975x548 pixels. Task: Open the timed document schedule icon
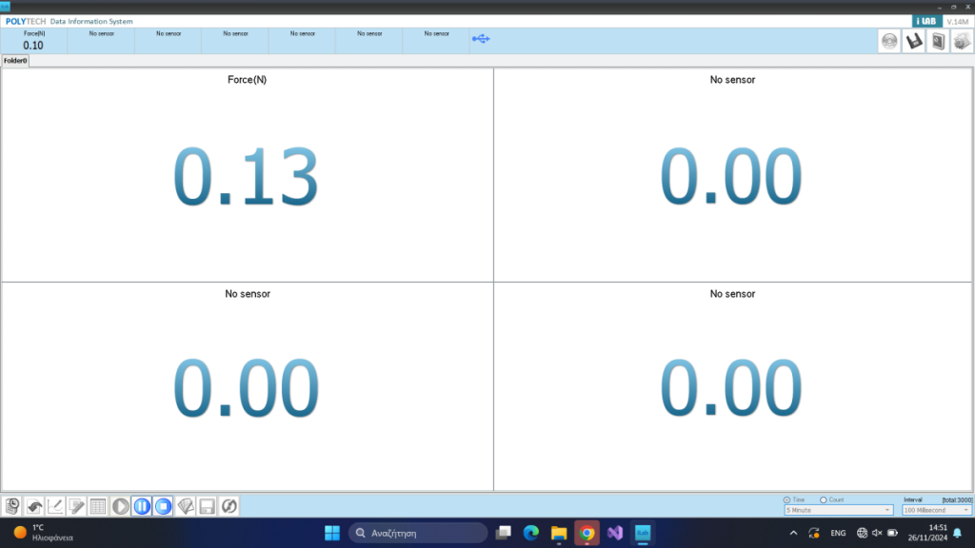coord(12,506)
